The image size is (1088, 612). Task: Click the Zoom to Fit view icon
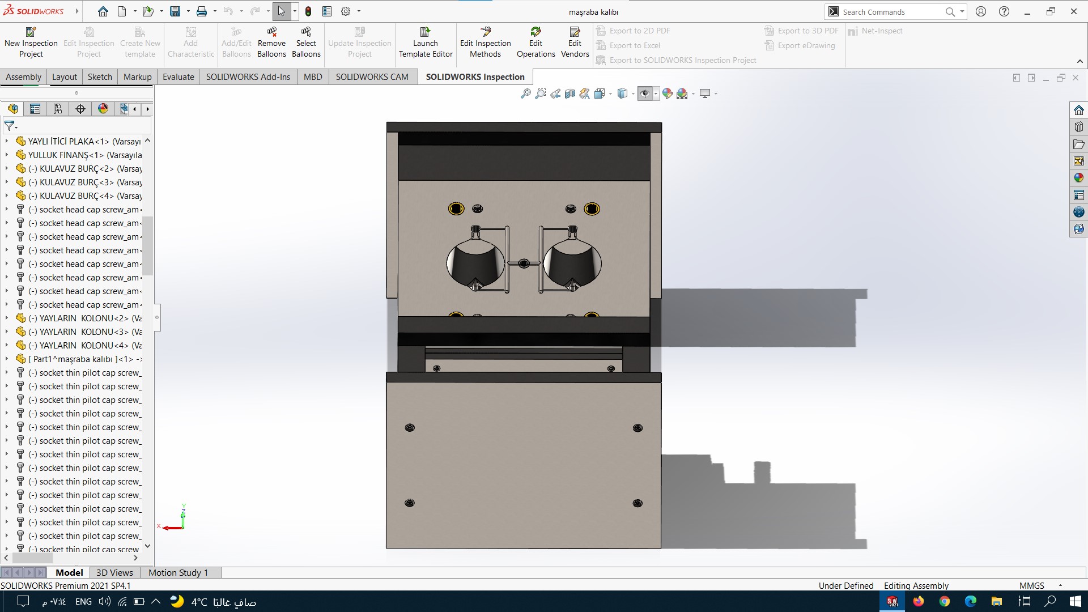[525, 93]
